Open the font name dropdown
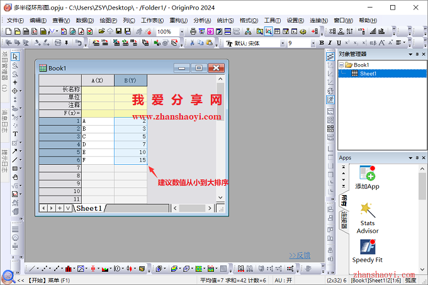Image resolution: width=428 pixels, height=285 pixels. [x=283, y=43]
